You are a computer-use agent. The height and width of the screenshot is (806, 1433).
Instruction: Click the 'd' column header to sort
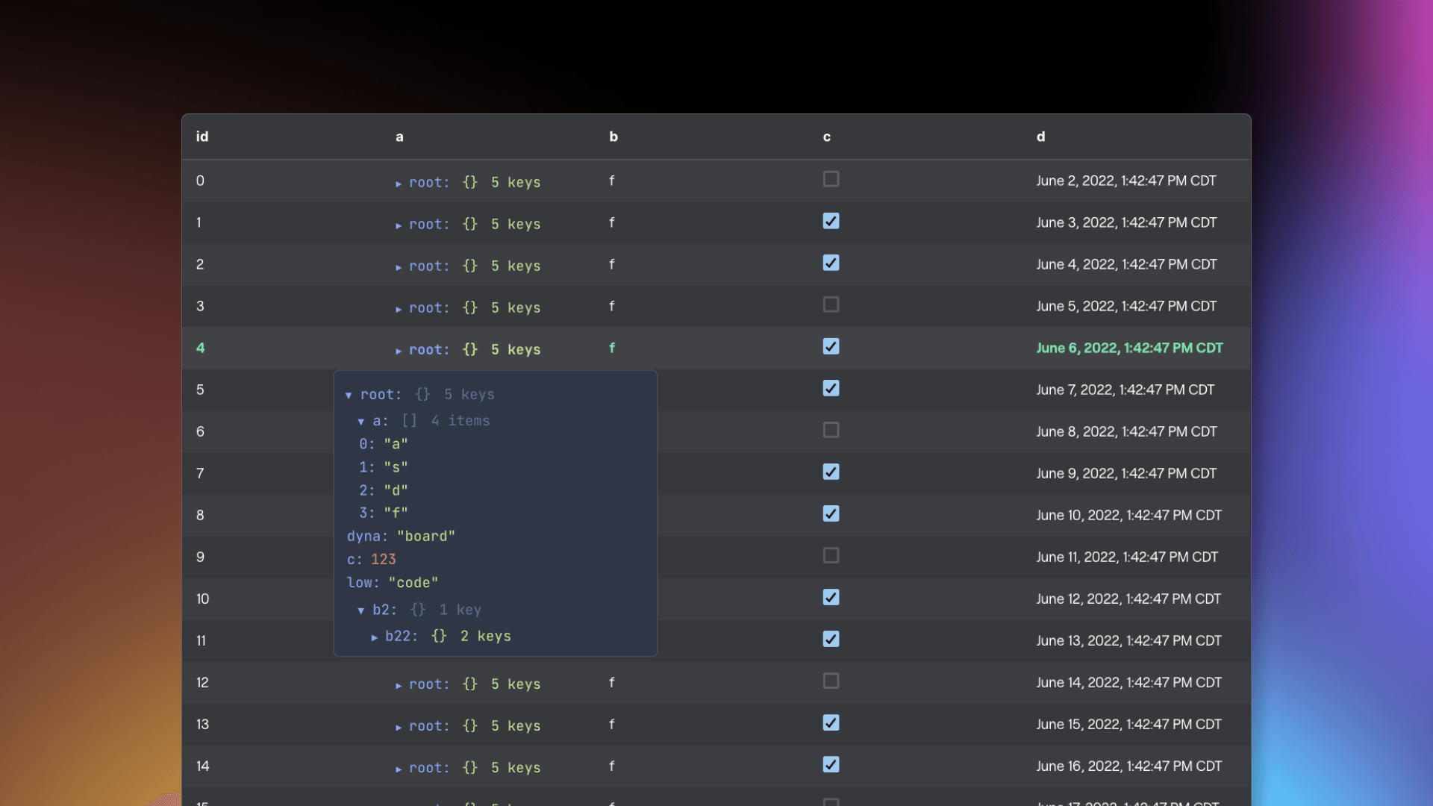pyautogui.click(x=1040, y=136)
